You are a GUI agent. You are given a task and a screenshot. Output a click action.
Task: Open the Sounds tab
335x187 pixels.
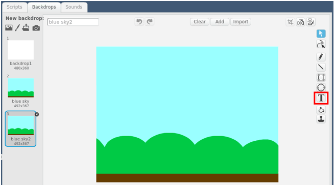74,7
